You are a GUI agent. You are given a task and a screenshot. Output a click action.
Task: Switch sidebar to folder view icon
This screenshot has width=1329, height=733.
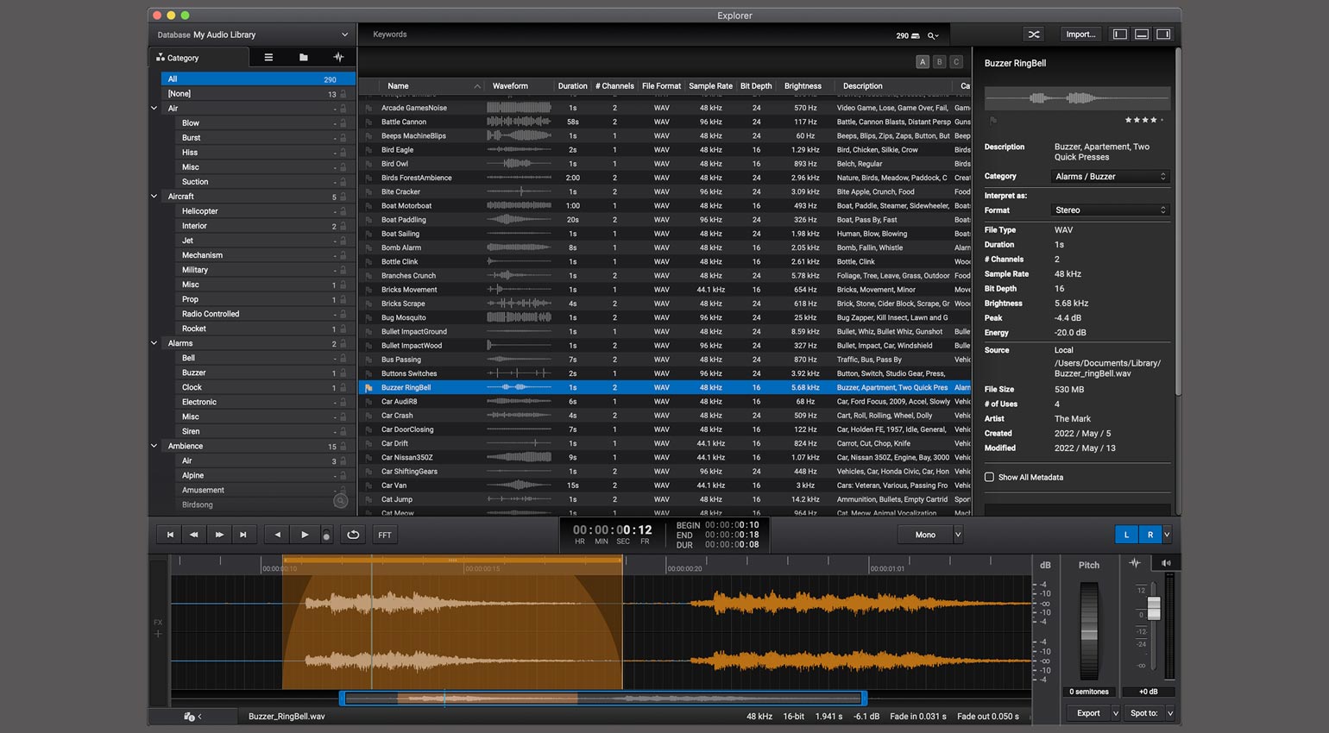[x=303, y=58]
